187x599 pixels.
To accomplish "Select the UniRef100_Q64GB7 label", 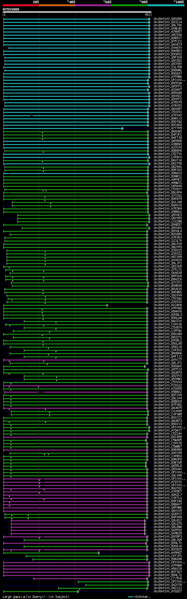I will (x=168, y=109).
